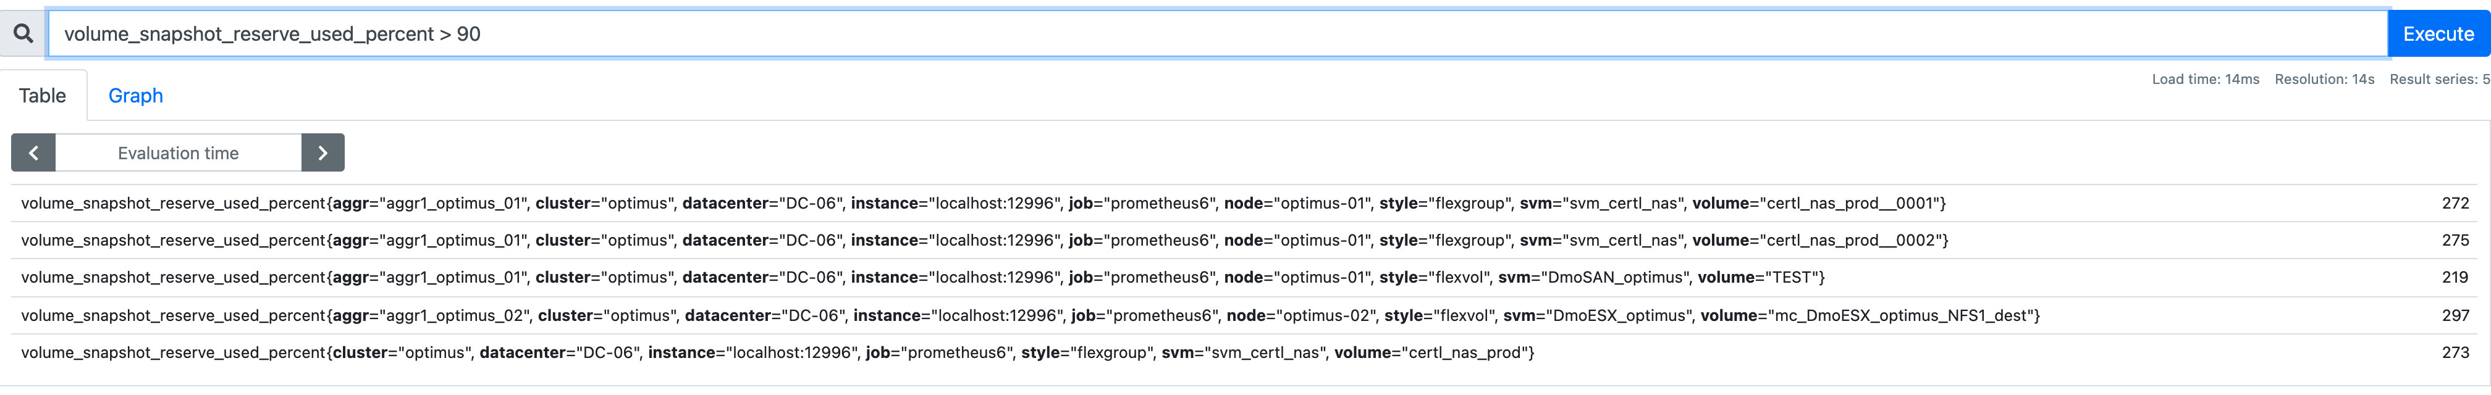Click the Resolution 14s label
Image resolution: width=2491 pixels, height=395 pixels.
2324,79
